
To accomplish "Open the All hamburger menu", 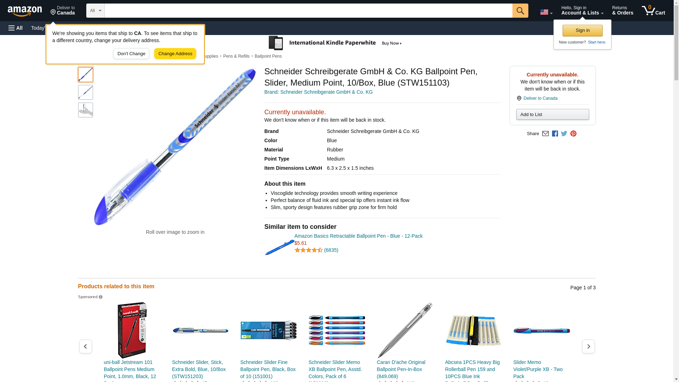I will coord(16,28).
